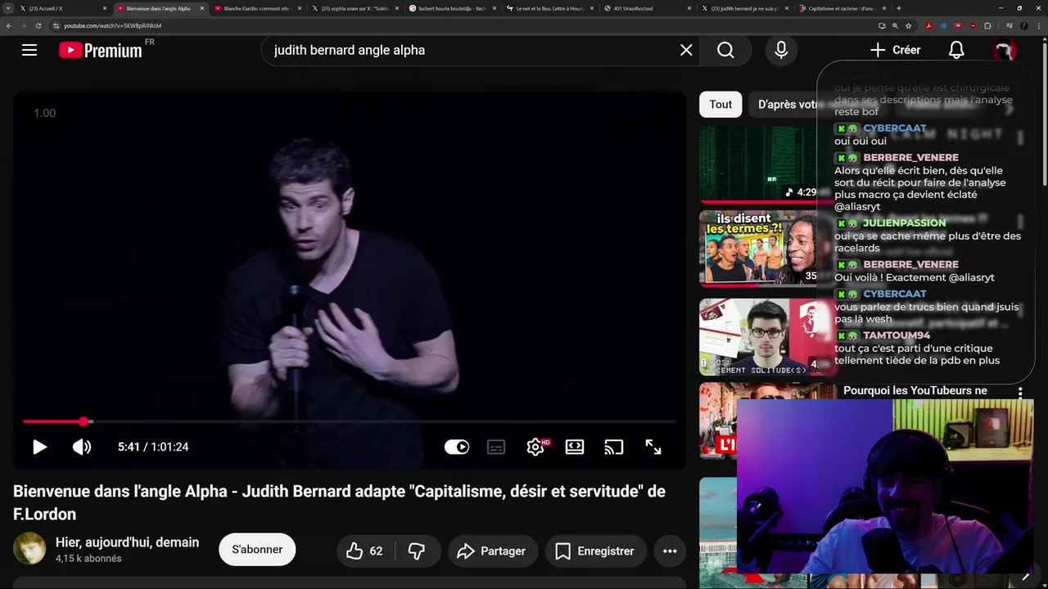
Task: Clear the search box with the X icon
Action: pyautogui.click(x=686, y=50)
